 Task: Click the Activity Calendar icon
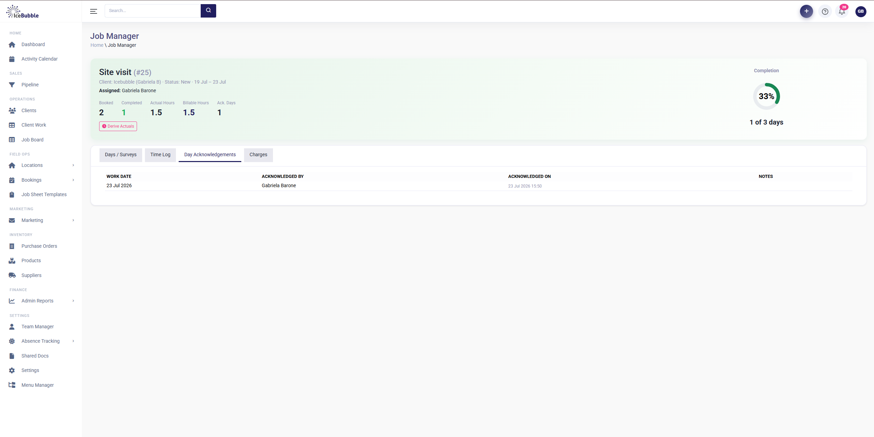tap(12, 59)
